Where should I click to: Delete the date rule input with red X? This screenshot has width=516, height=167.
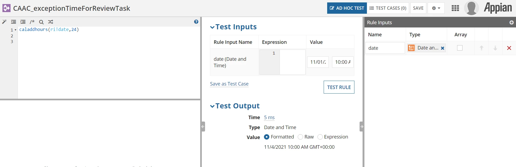point(509,48)
